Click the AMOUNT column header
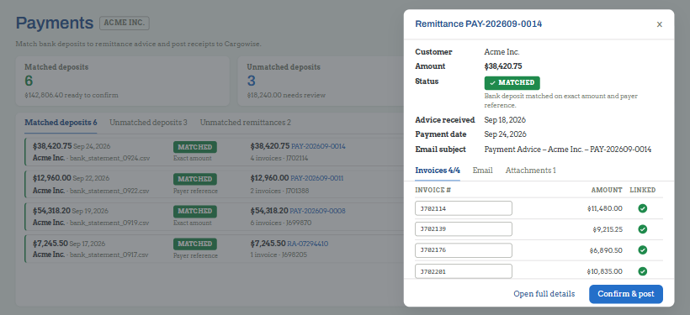 pyautogui.click(x=607, y=190)
